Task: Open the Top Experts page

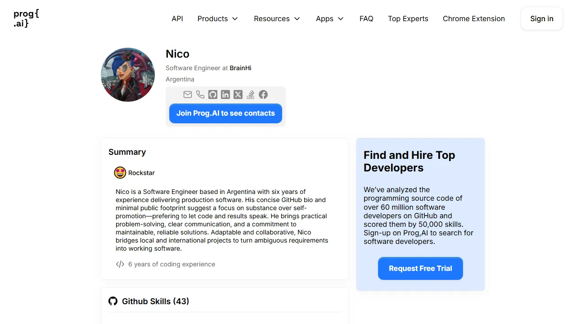Action: tap(408, 18)
